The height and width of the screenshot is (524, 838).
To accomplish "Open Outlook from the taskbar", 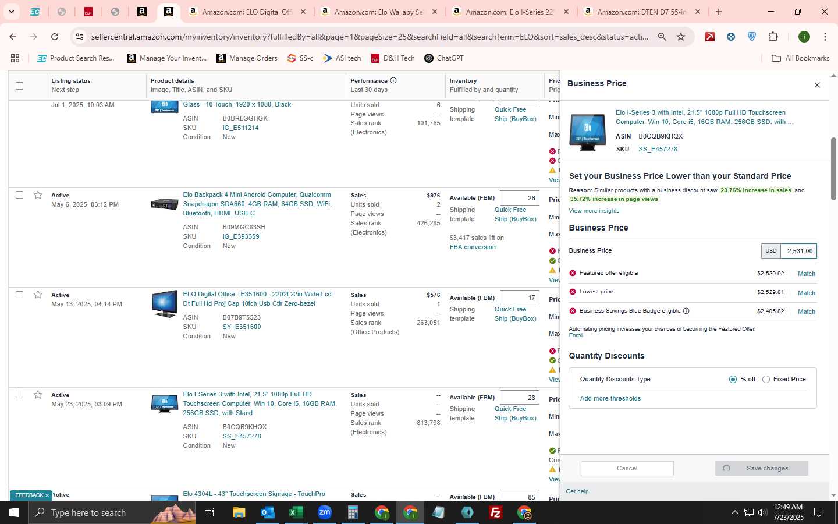I will [x=267, y=512].
